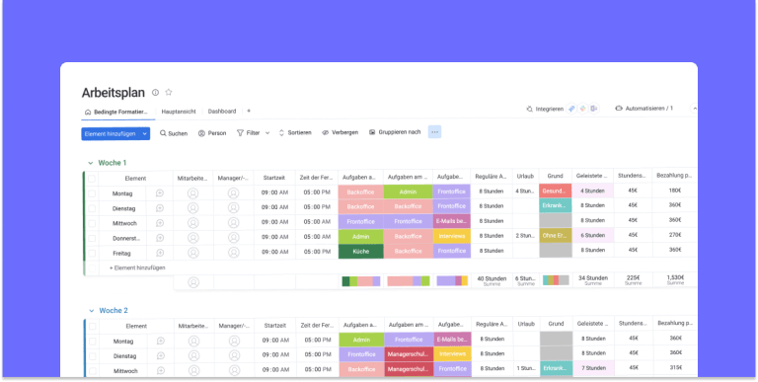
Task: Click the Urlaub column header in Woche 1
Action: click(x=525, y=177)
